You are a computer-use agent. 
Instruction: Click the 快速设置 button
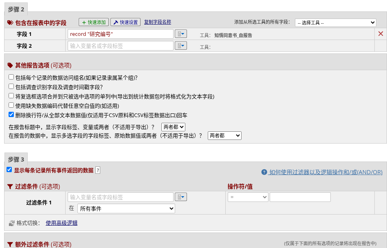(125, 22)
